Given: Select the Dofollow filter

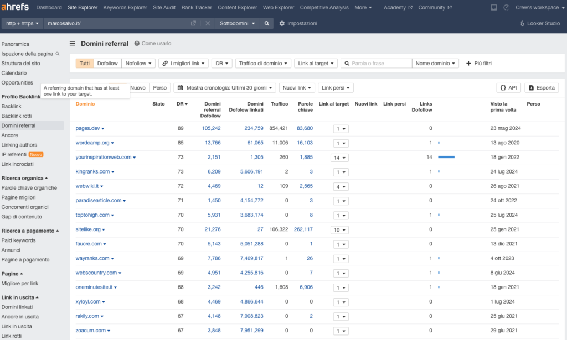Looking at the screenshot, I should [107, 64].
